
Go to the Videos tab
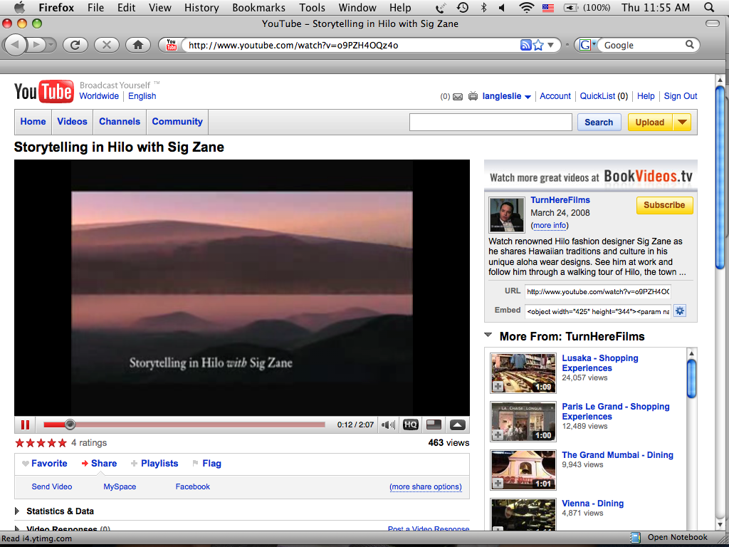click(x=72, y=121)
